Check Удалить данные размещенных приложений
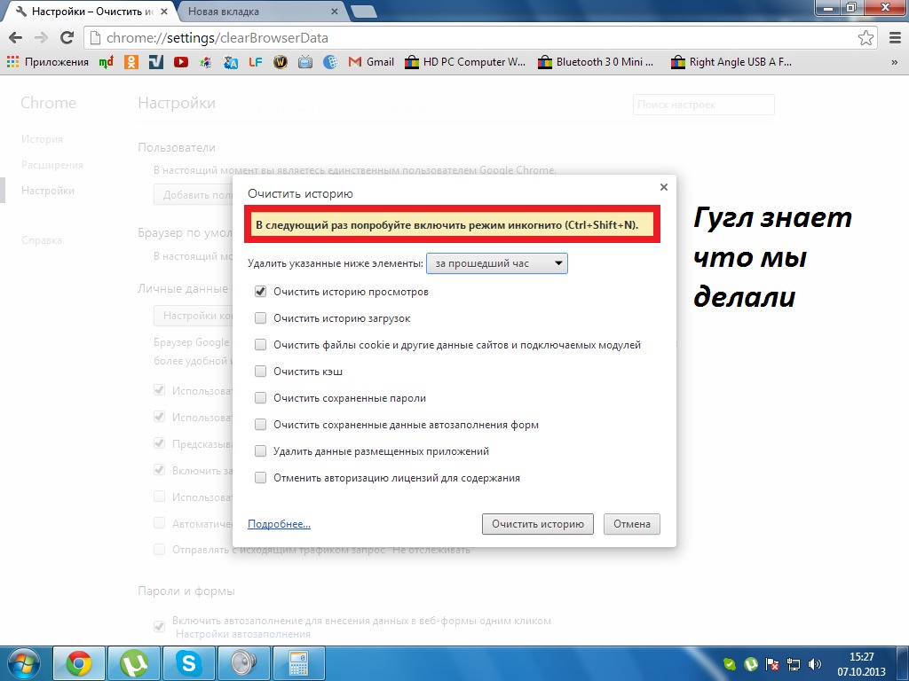This screenshot has width=909, height=681. point(260,451)
